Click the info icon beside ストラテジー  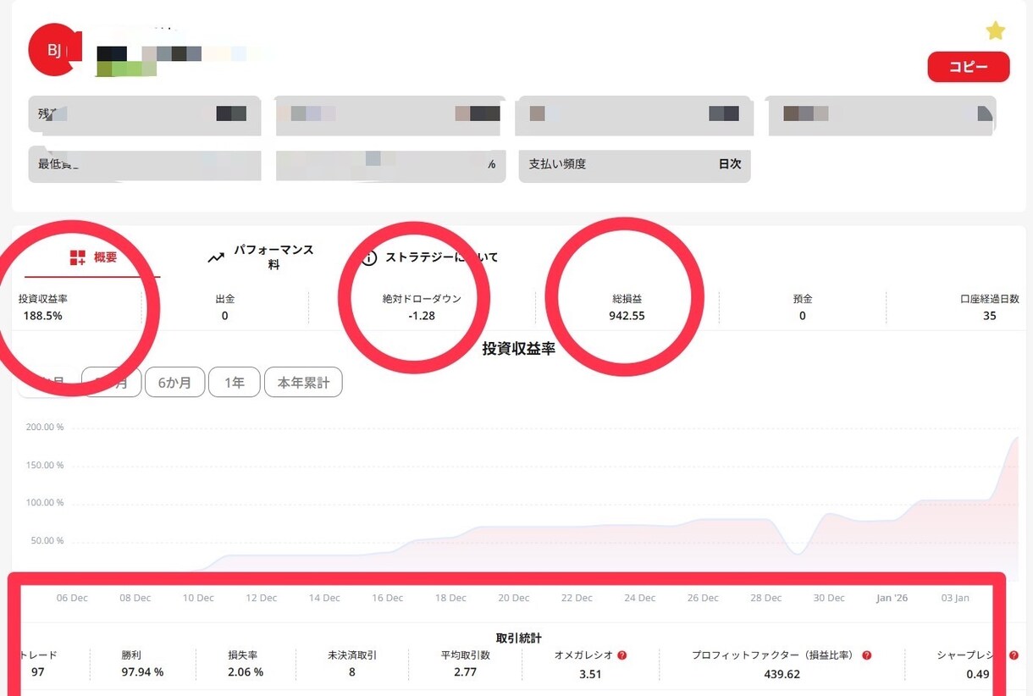[369, 258]
